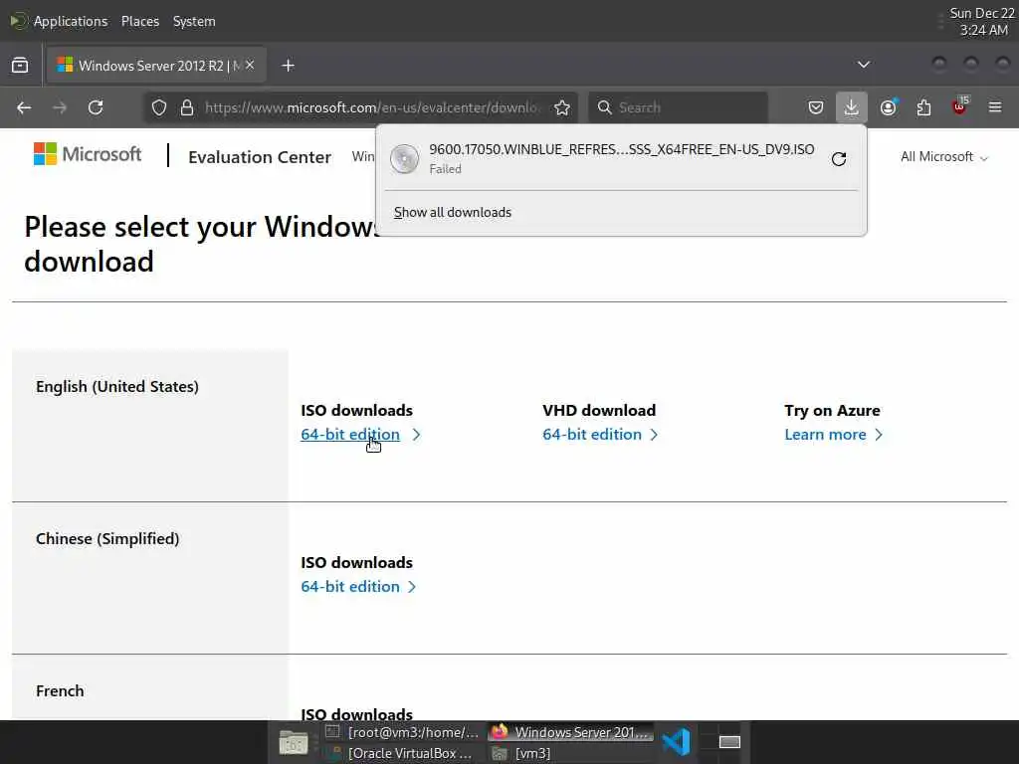The width and height of the screenshot is (1019, 764).
Task: Click the Chinese (Simplified) language label
Action: (107, 538)
